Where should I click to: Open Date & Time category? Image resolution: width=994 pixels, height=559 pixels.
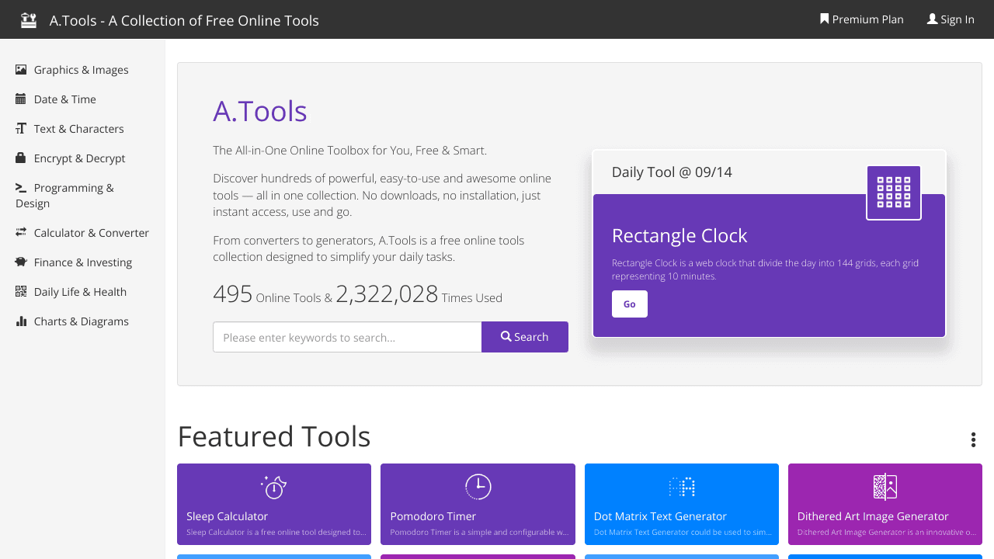[64, 99]
